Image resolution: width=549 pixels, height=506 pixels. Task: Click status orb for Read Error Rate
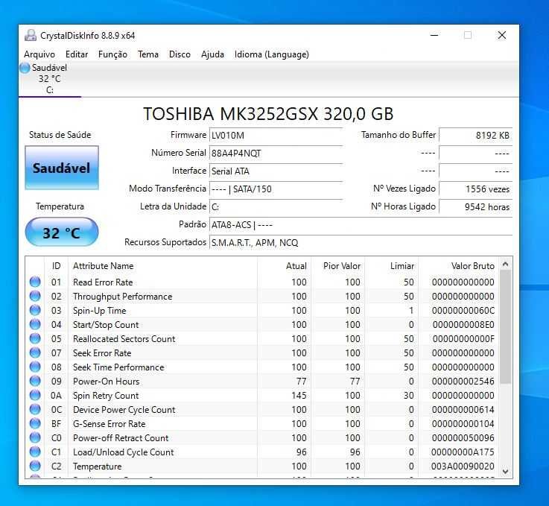(x=35, y=282)
